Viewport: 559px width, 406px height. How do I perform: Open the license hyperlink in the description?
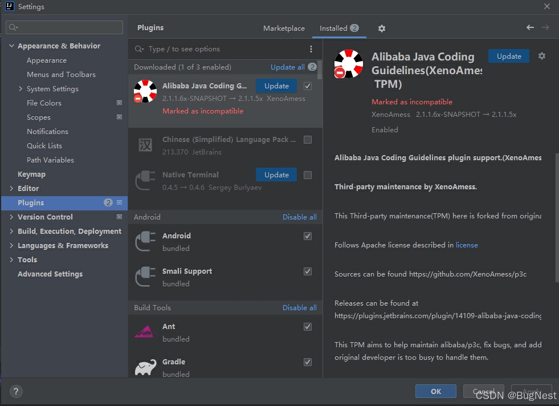tap(467, 245)
